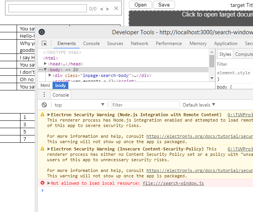
Task: Click the warning icon of Insecure Content-Security-Policy message
Action: click(42, 149)
